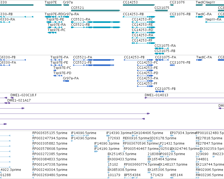
Task: Select protein label CG5521-PB
Action: [82, 63]
